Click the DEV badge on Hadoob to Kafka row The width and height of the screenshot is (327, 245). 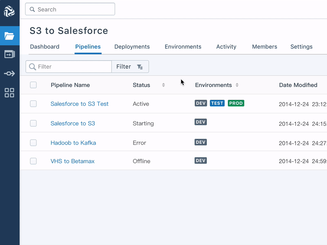201,142
